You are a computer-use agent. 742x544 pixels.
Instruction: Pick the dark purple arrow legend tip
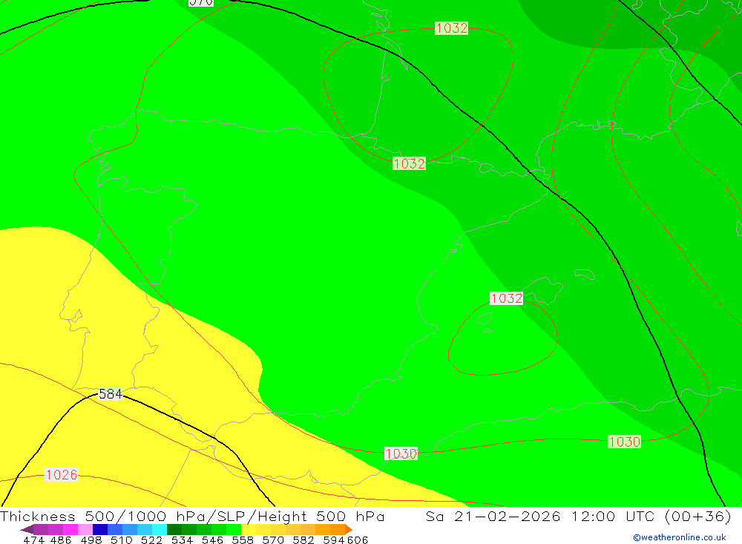click(x=27, y=529)
